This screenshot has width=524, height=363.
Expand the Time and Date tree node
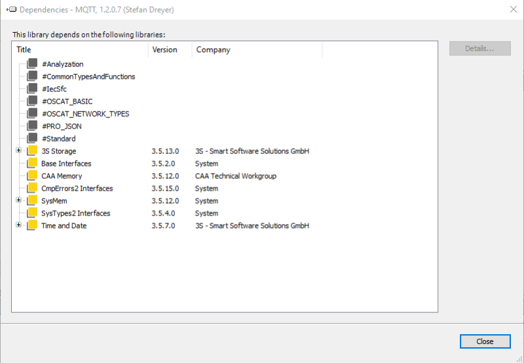tap(19, 225)
